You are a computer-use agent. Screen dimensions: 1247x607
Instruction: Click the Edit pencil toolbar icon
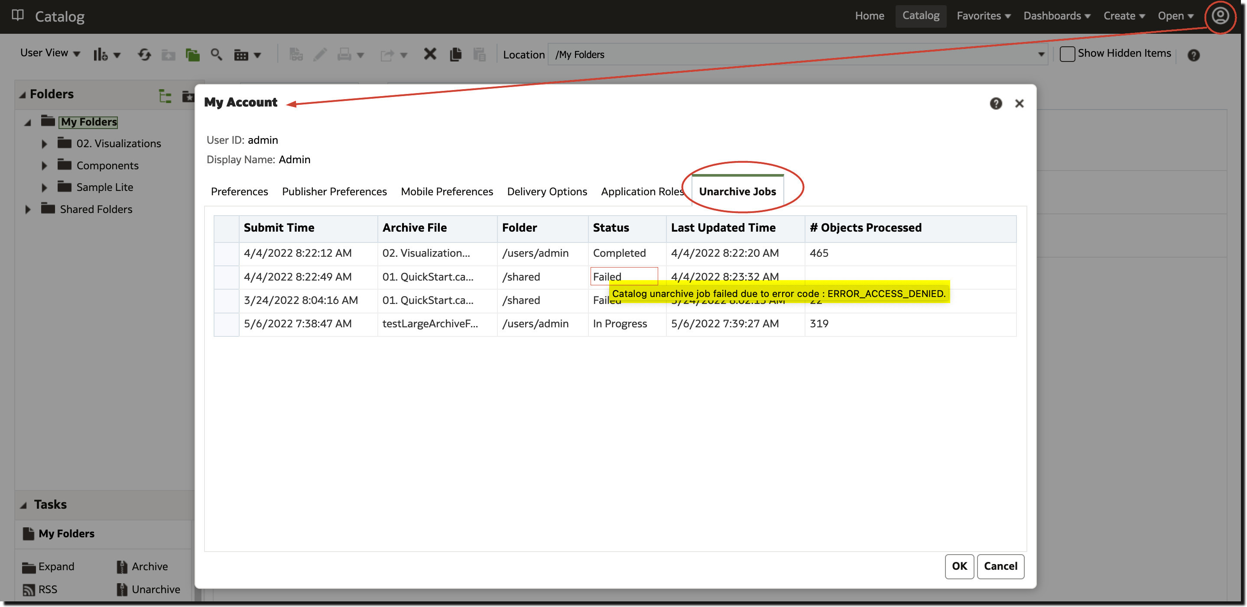click(x=319, y=54)
